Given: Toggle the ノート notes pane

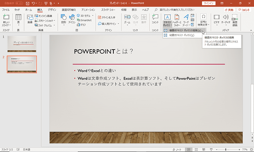Looking at the screenshot, I should click(x=177, y=149).
